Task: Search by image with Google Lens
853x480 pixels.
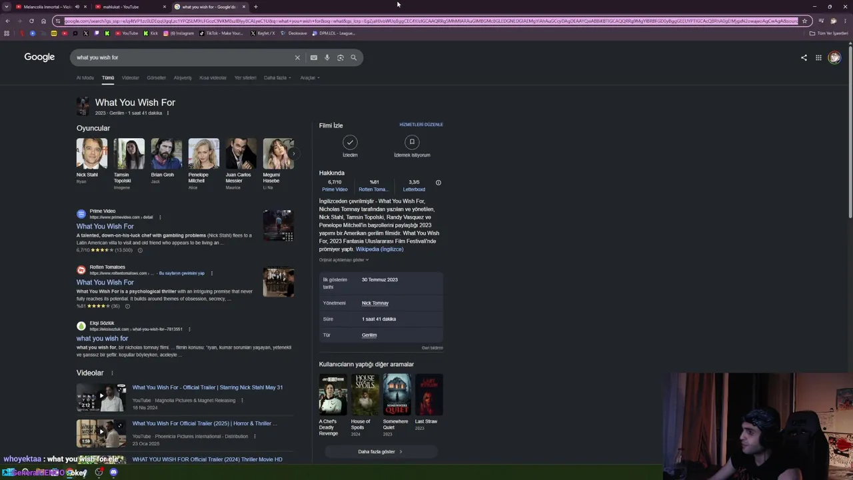Action: click(x=341, y=57)
